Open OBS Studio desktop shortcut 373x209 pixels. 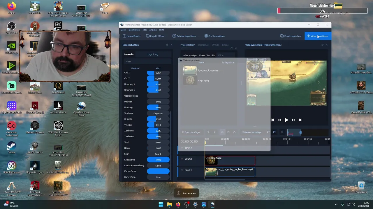pyautogui.click(x=11, y=28)
